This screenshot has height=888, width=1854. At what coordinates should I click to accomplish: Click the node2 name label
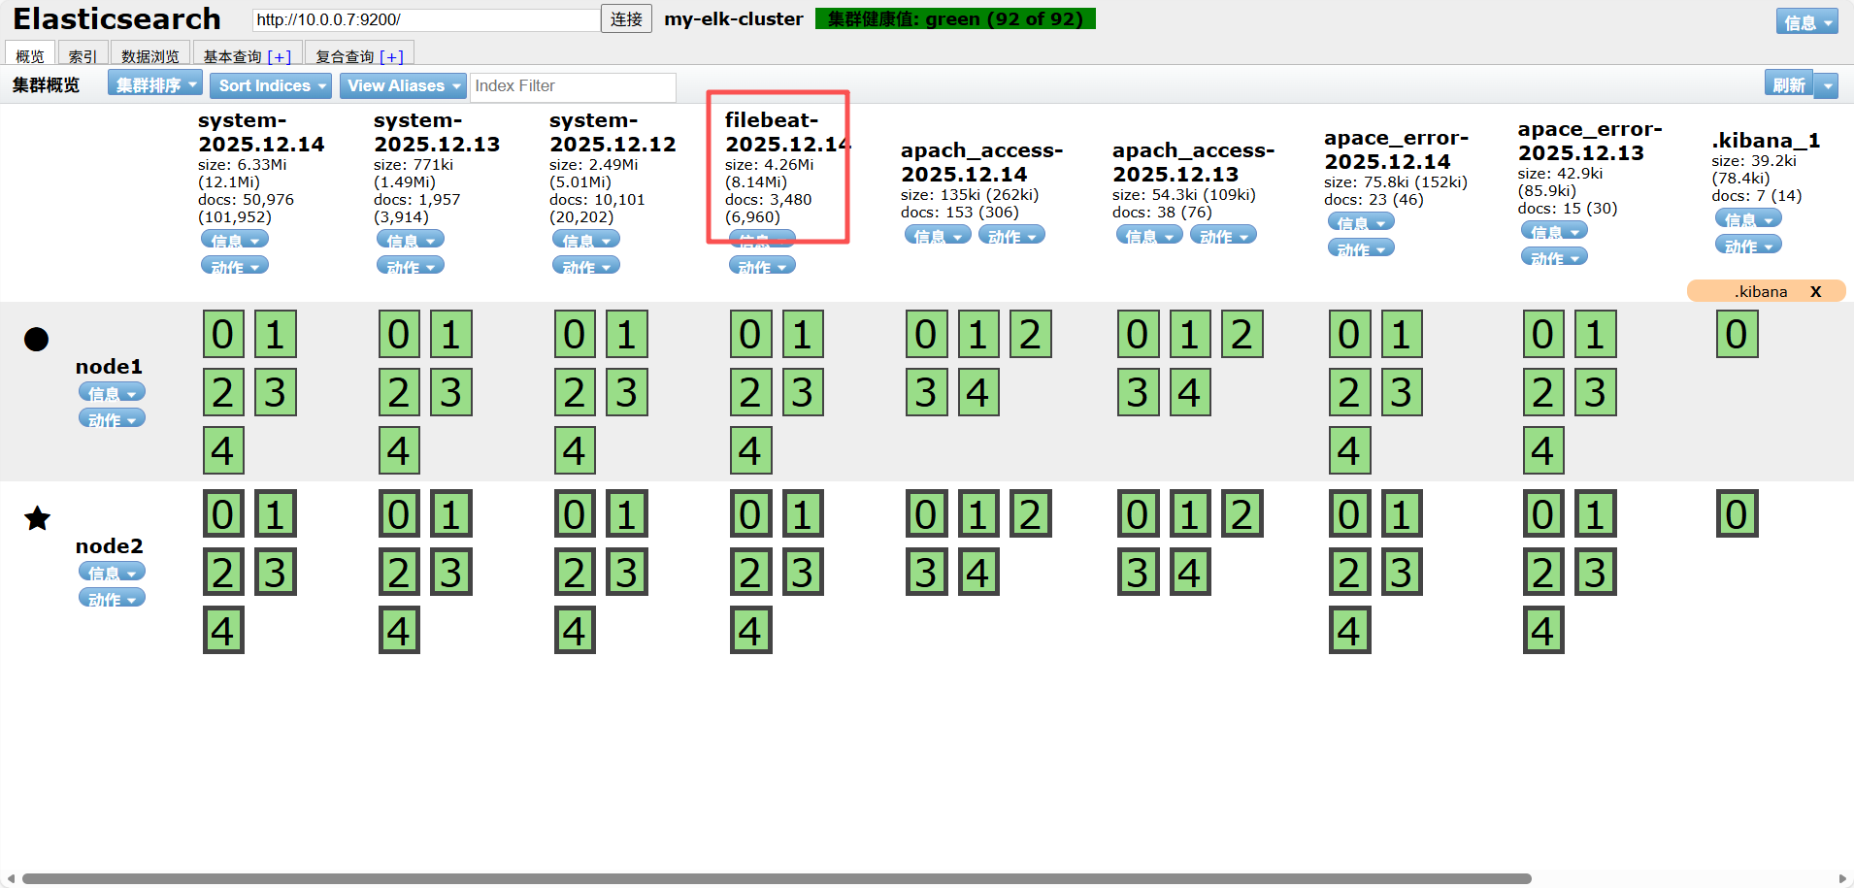tap(109, 545)
